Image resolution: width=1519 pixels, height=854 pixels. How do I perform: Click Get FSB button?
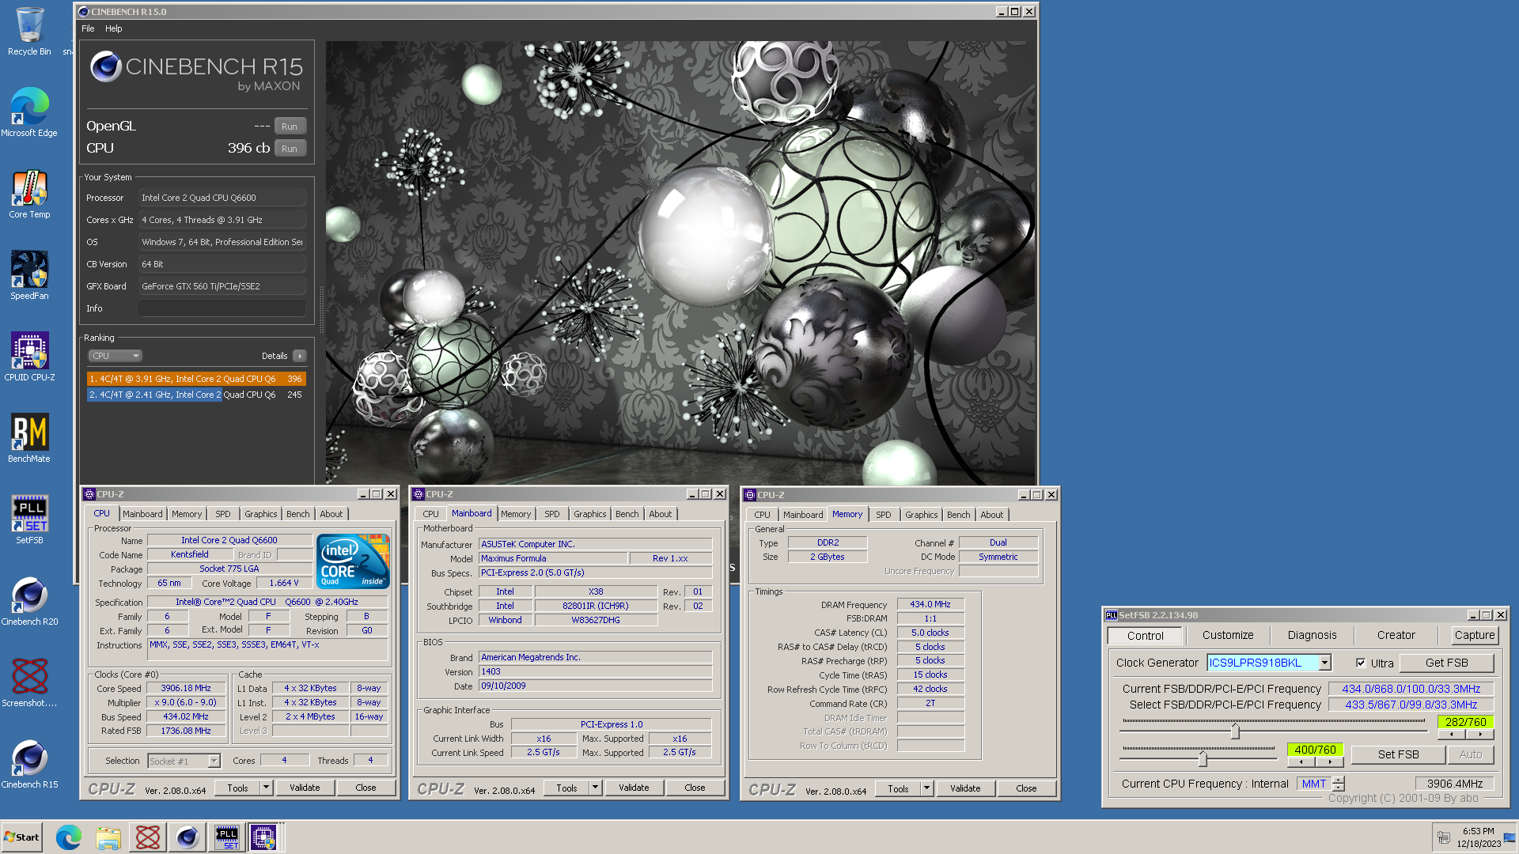[x=1447, y=663]
